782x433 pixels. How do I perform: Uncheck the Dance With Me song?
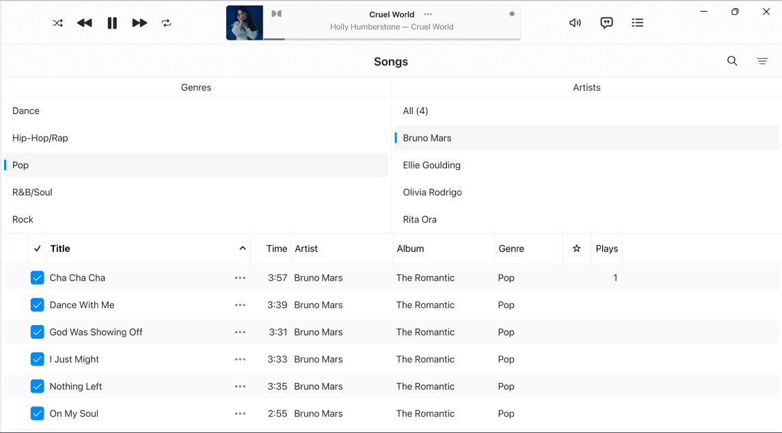pyautogui.click(x=38, y=305)
